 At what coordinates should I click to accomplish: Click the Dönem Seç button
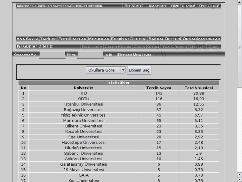click(x=139, y=70)
